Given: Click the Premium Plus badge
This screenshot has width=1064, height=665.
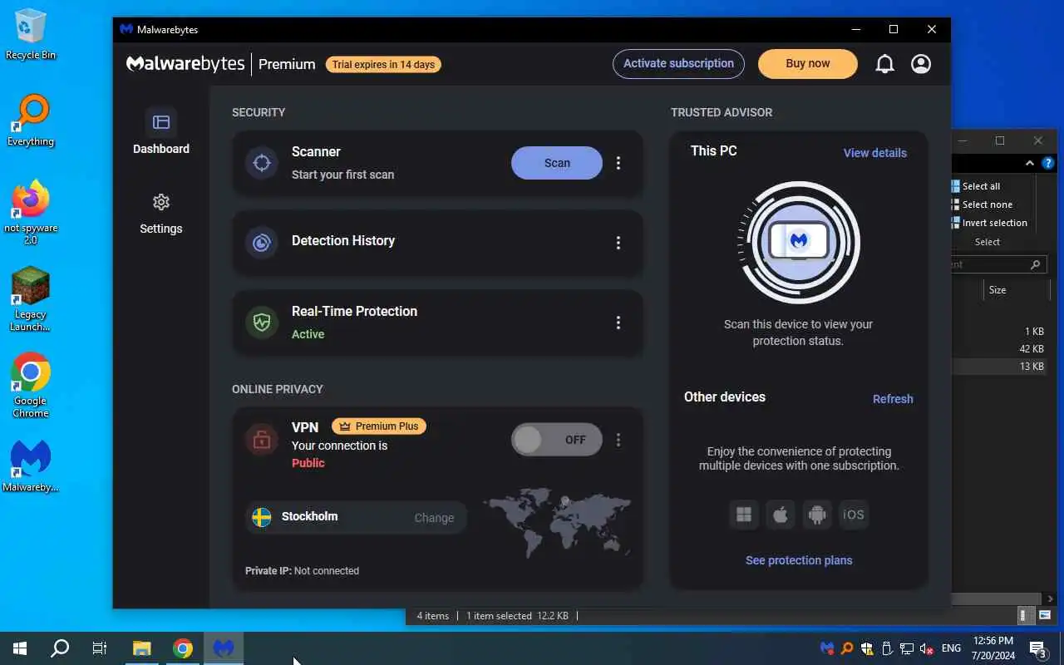Looking at the screenshot, I should 379,426.
